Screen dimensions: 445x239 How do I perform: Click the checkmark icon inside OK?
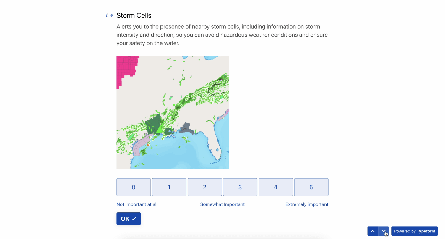(134, 219)
